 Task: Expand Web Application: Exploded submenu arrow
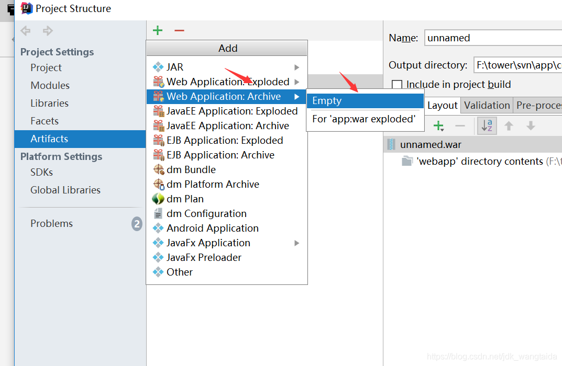pyautogui.click(x=297, y=82)
